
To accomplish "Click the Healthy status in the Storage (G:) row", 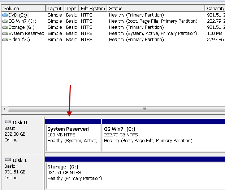I will 136,27.
